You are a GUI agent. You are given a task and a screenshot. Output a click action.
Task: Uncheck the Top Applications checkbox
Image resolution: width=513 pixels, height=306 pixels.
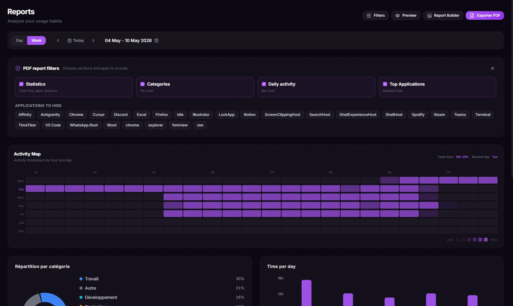(385, 84)
